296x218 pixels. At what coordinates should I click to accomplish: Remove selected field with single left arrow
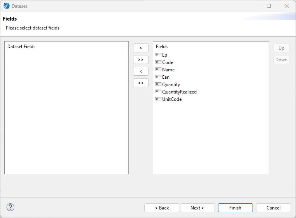point(140,71)
